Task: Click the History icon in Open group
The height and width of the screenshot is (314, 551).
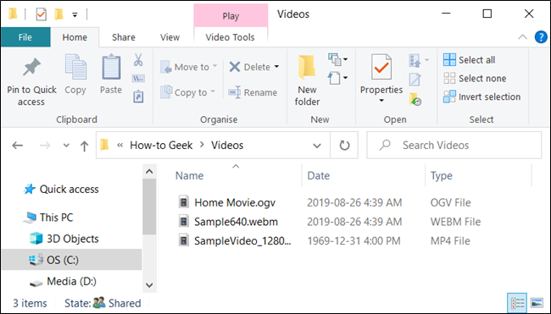Action: click(x=415, y=99)
